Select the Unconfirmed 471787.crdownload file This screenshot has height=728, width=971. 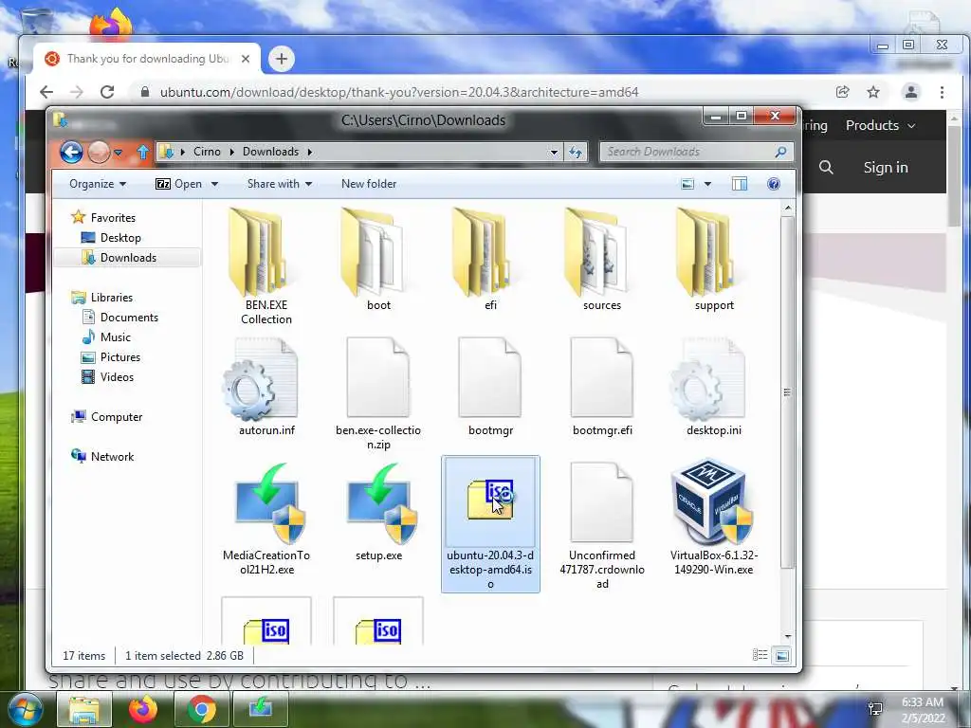tap(602, 525)
